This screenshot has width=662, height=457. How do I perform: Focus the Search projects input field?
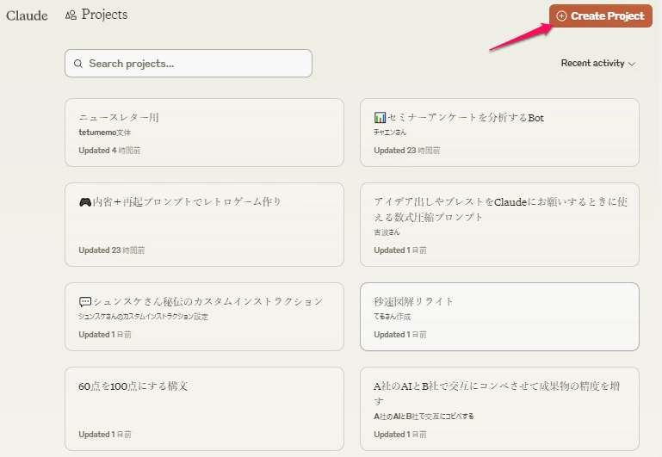[x=189, y=64]
